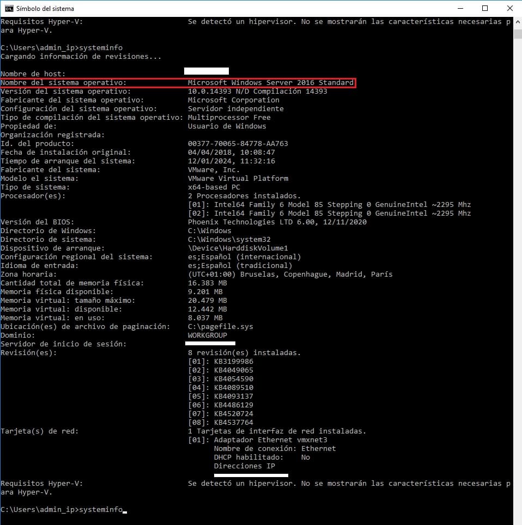This screenshot has height=525, width=522.
Task: Maximize the Símbolo del sistema window
Action: click(x=485, y=8)
